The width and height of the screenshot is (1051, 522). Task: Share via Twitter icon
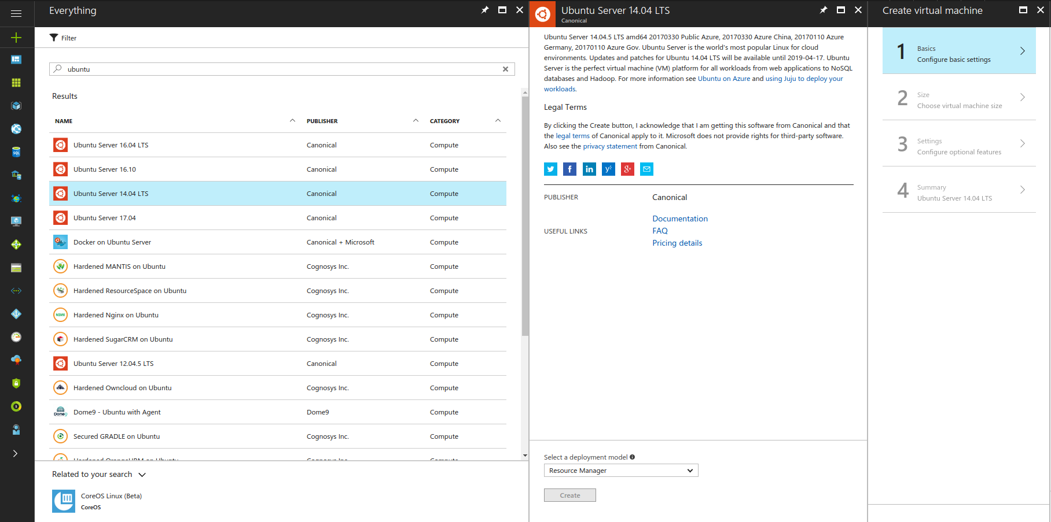tap(550, 169)
